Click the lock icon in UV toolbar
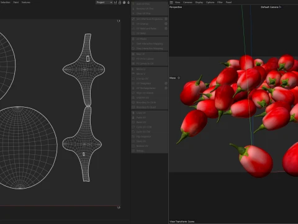298x224 pixels. coord(120,2)
